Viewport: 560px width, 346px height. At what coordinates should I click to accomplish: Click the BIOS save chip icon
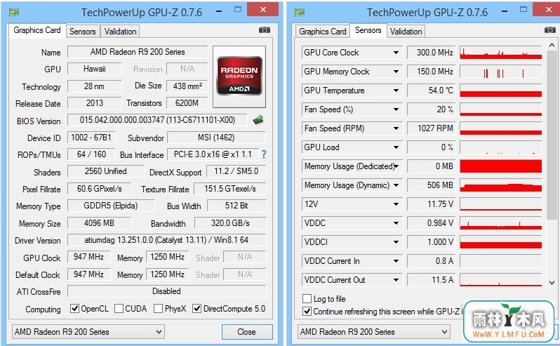click(258, 119)
